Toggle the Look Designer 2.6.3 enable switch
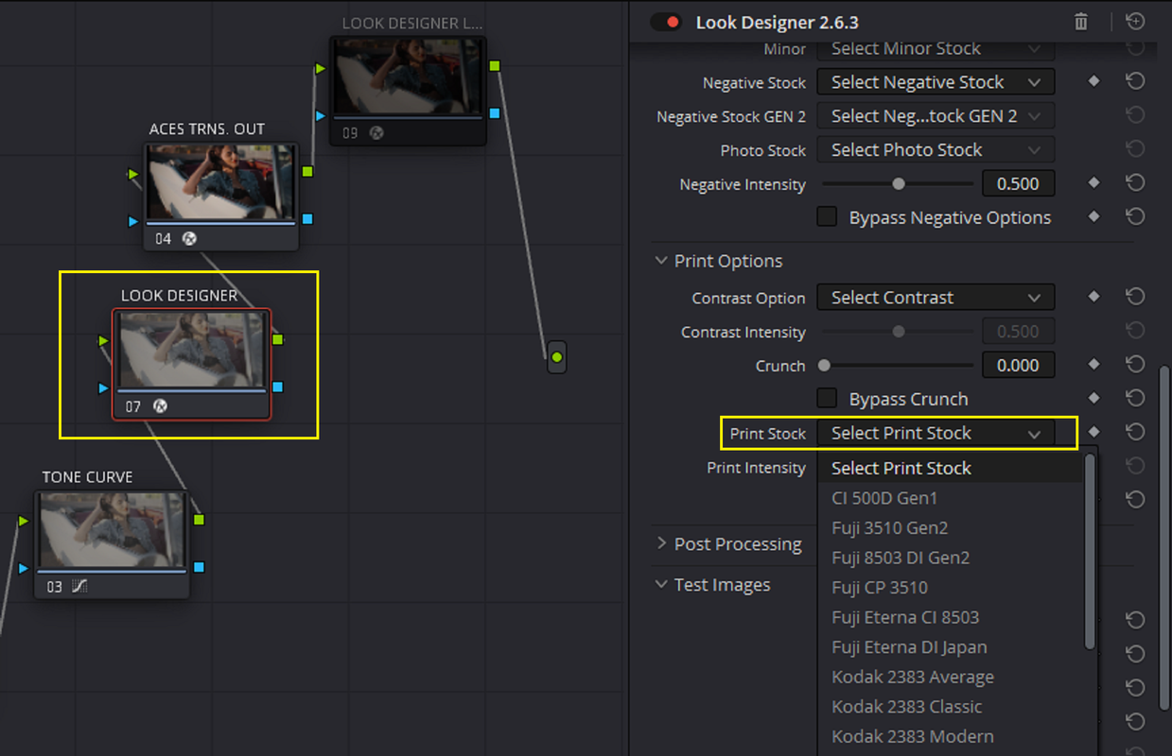The image size is (1172, 756). 666,22
